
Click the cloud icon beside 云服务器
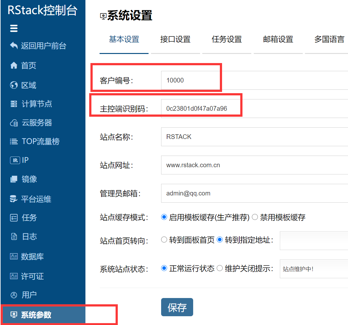coord(14,123)
